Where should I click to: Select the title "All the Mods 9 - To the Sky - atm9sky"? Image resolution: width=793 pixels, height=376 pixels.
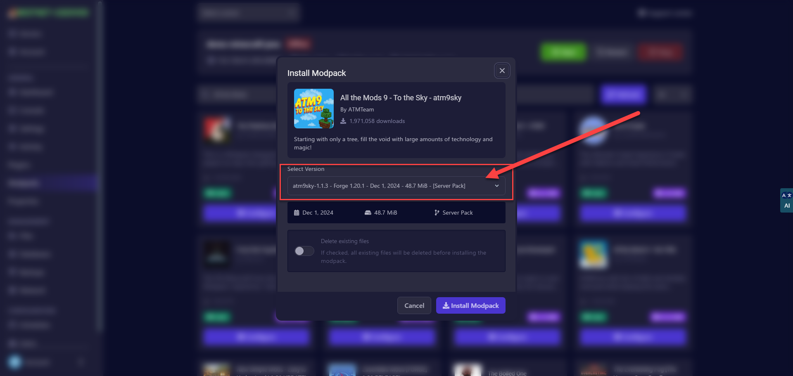[x=401, y=98]
